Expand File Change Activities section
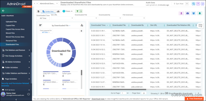Image resolution: width=206 pixels, height=101 pixels. (x=29, y=56)
